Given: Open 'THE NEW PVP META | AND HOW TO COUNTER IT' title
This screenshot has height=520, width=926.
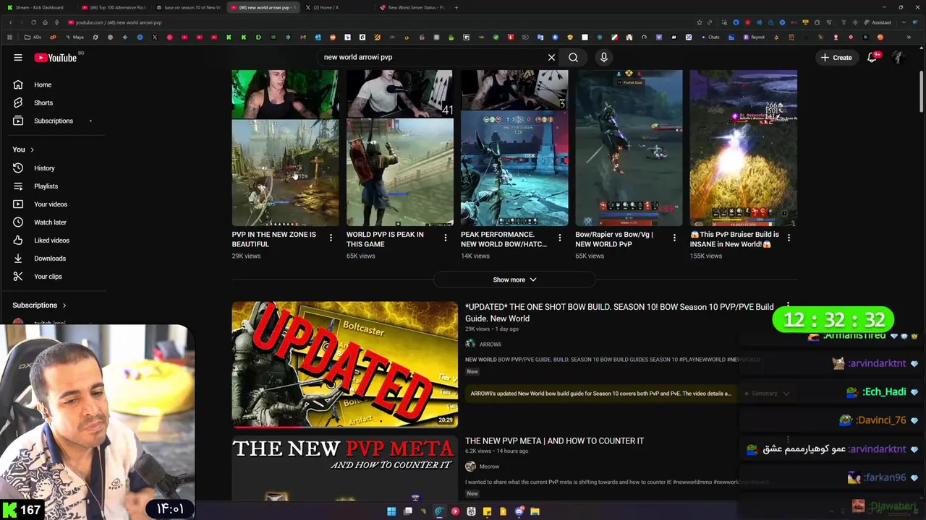Looking at the screenshot, I should coord(554,441).
